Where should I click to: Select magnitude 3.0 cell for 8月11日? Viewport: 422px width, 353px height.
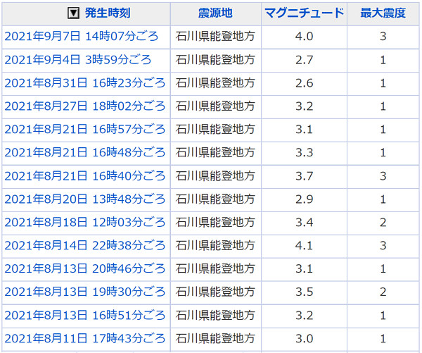point(304,339)
